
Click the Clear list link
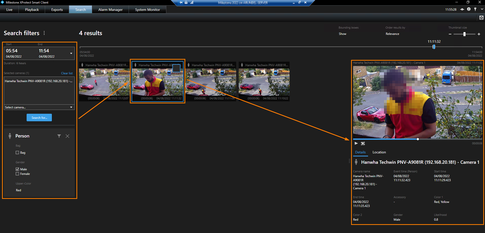(x=67, y=73)
